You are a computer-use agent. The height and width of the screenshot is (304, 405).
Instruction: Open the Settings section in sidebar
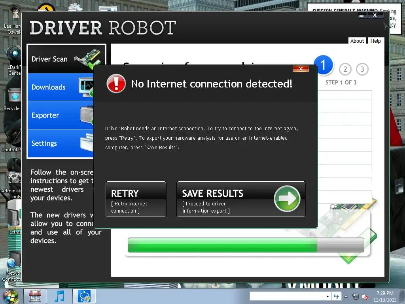[61, 143]
